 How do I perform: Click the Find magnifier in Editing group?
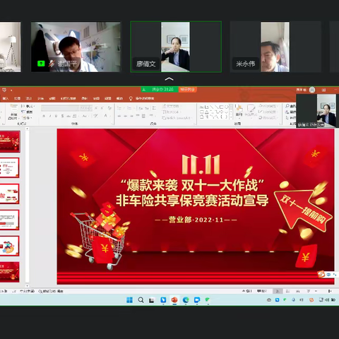(x=287, y=106)
